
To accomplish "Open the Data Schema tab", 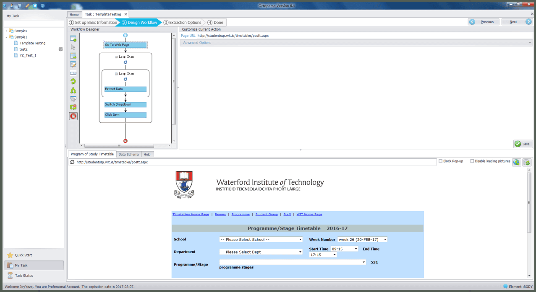I will (x=128, y=155).
